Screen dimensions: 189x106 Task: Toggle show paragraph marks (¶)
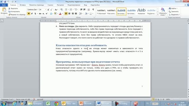[93, 9]
